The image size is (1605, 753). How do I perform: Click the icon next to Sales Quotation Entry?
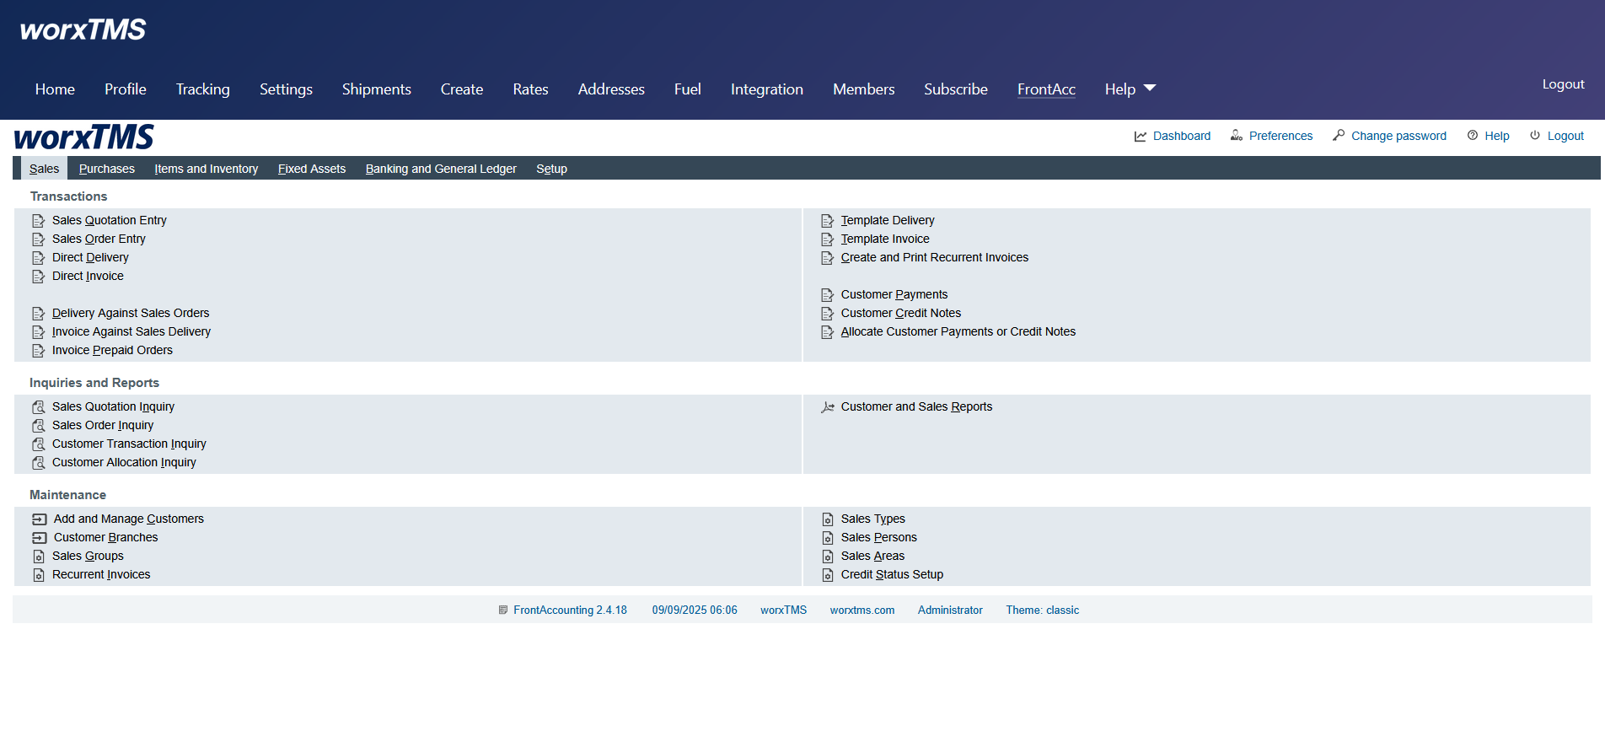coord(38,221)
